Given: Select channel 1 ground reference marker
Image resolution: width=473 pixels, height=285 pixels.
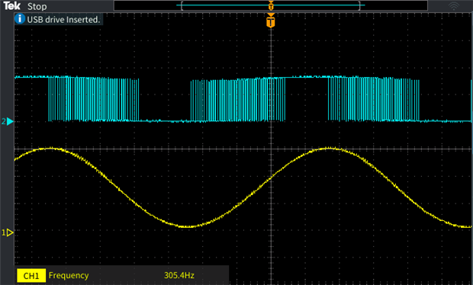Looking at the screenshot, I should click(x=8, y=232).
